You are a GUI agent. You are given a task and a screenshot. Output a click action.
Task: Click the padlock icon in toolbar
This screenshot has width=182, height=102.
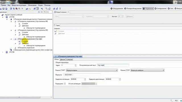point(6,9)
